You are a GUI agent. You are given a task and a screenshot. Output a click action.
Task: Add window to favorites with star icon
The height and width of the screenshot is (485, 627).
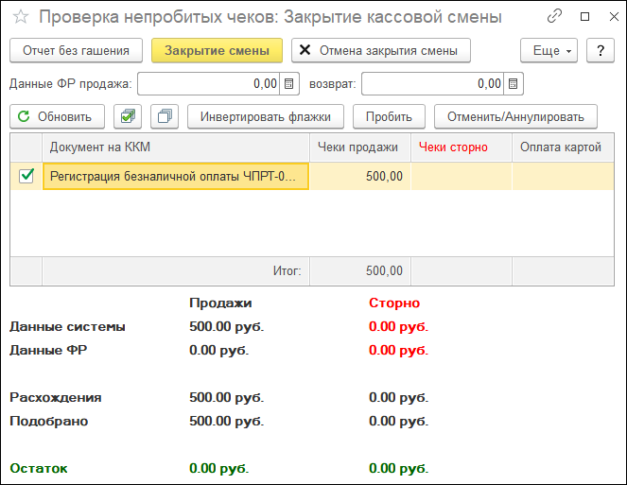click(21, 17)
